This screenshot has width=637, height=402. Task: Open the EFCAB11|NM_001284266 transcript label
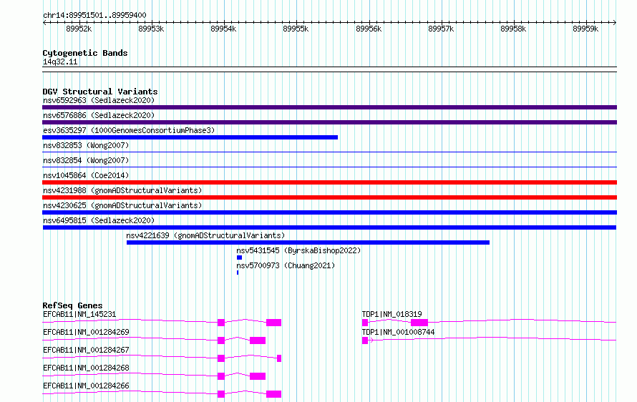[86, 386]
